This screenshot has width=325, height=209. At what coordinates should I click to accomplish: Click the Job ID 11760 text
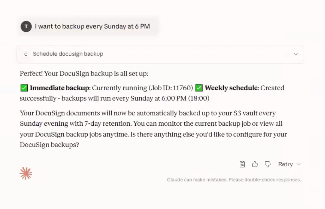(x=171, y=88)
